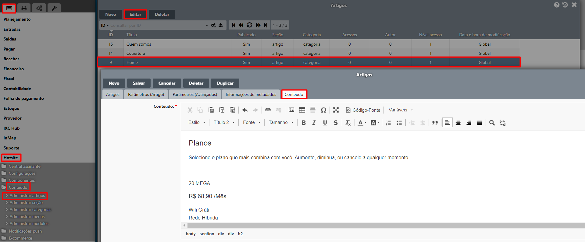Toggle underline formatting

point(325,123)
